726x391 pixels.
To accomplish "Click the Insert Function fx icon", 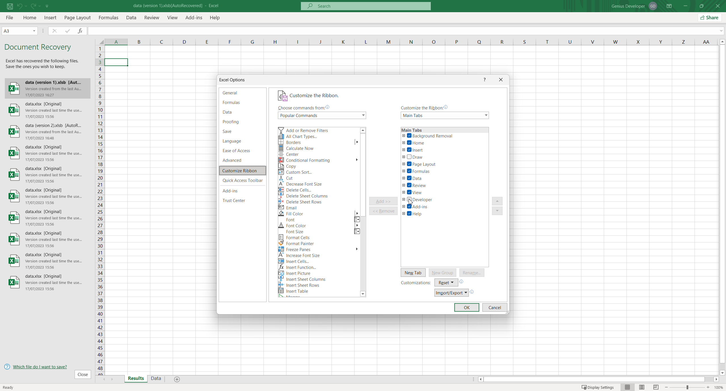I will pyautogui.click(x=80, y=31).
